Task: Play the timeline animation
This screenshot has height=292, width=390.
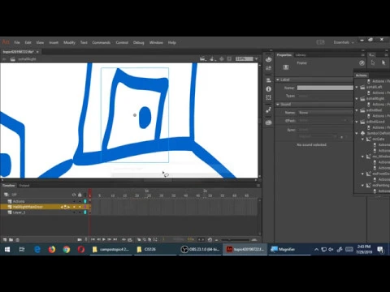Action: (x=104, y=239)
